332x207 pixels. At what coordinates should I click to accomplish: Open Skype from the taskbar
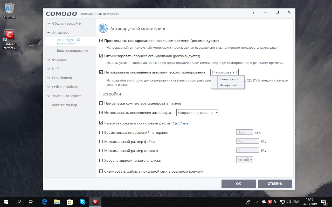coord(82,202)
